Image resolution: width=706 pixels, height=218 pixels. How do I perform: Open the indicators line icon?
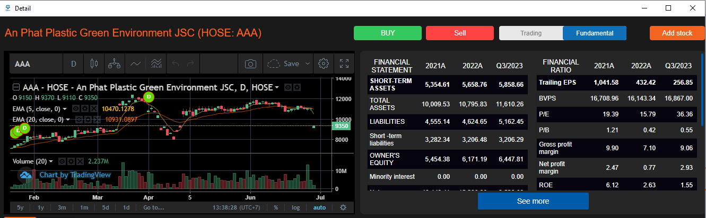[136, 64]
